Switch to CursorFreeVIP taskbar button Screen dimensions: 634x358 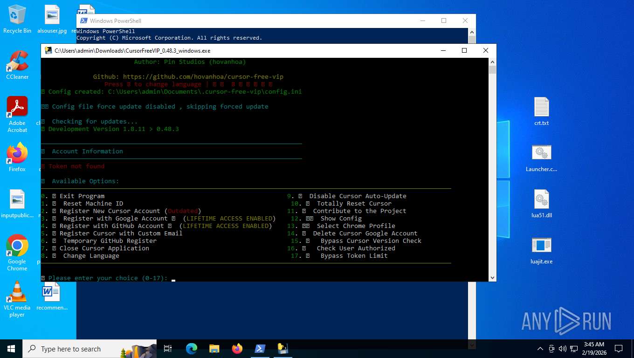283,349
